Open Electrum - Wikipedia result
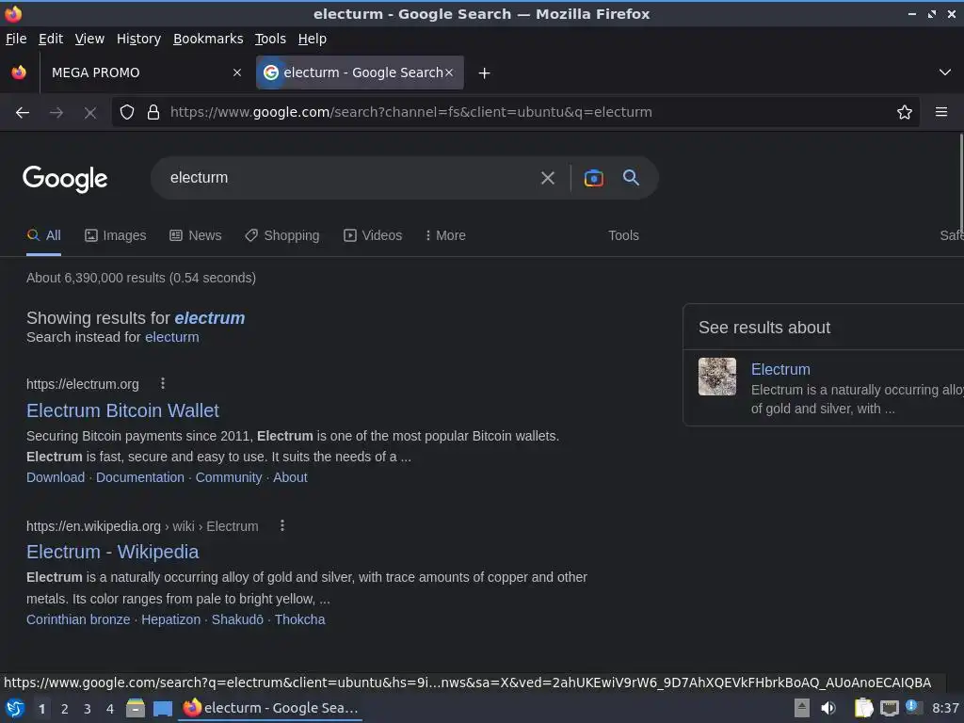The height and width of the screenshot is (723, 964). (113, 552)
